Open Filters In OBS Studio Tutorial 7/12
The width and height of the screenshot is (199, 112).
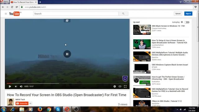tap(167, 101)
